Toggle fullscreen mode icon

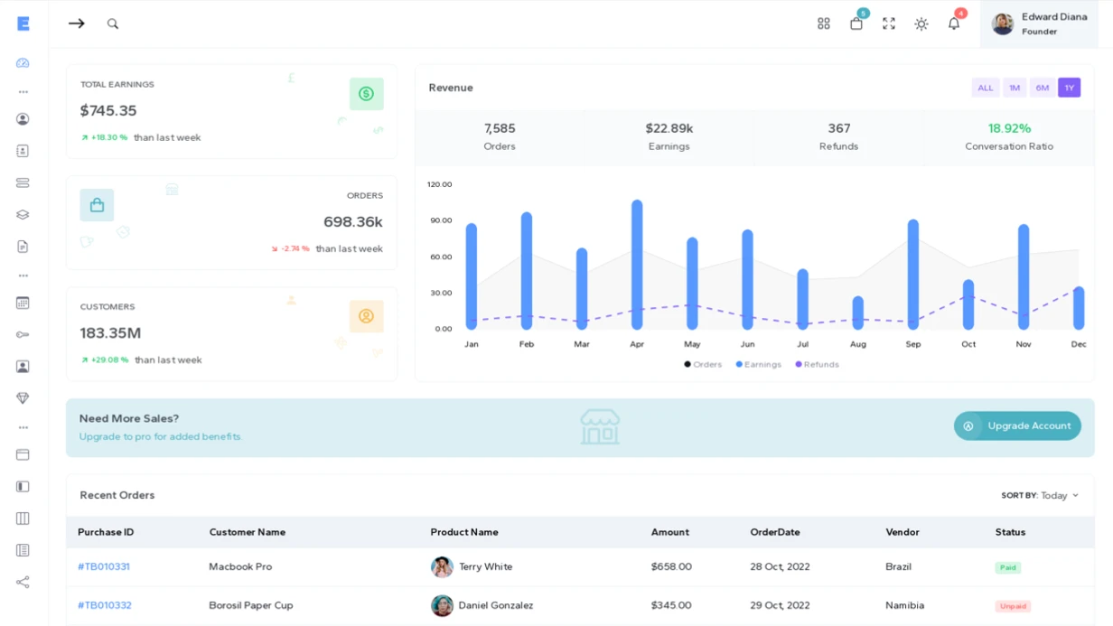point(888,23)
